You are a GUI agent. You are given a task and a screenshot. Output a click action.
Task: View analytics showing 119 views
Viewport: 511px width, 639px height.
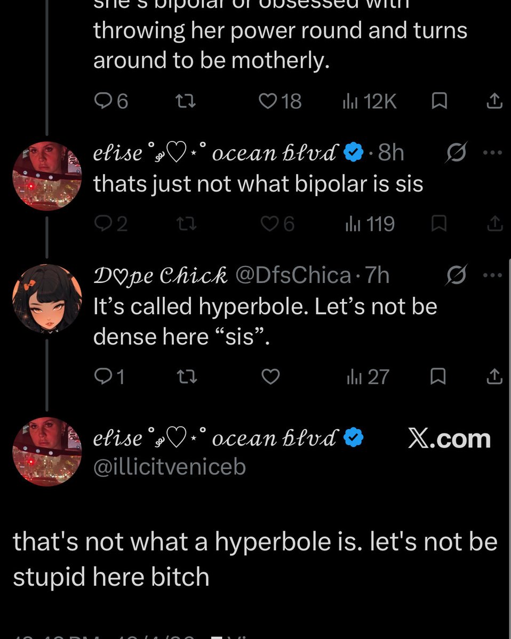(370, 224)
